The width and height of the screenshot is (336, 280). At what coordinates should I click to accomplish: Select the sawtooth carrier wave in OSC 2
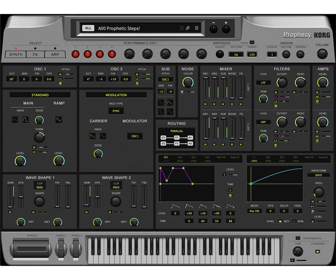(92, 136)
